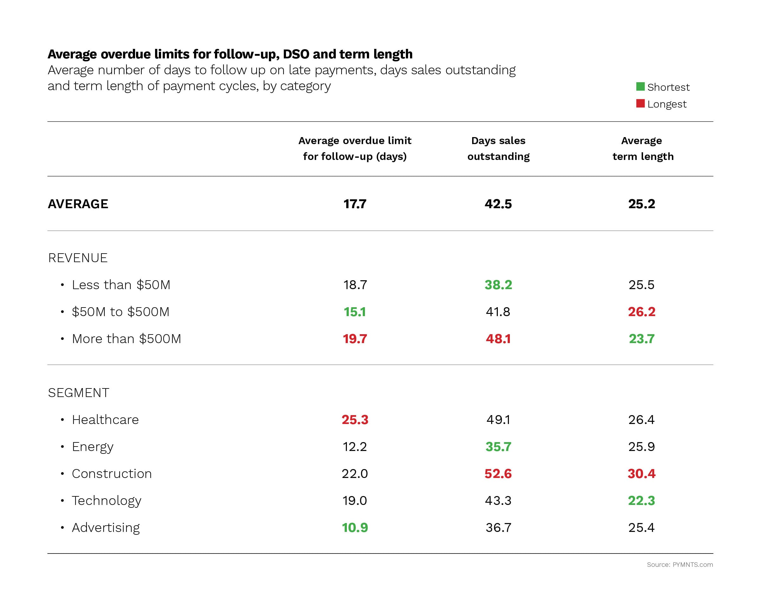Select the Average overdue limit column header

tap(355, 148)
